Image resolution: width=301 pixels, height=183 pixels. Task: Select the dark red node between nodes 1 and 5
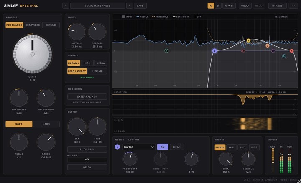tap(243, 51)
